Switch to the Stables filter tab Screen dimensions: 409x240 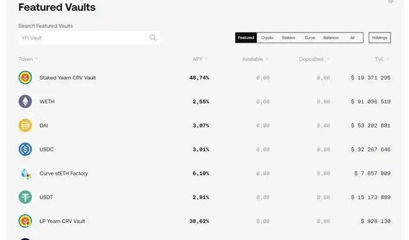288,38
